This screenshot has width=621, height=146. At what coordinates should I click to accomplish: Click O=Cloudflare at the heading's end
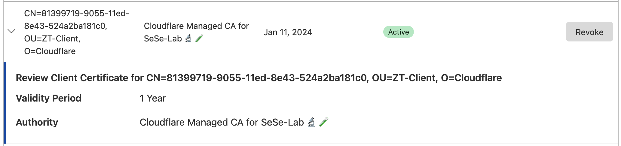[471, 78]
